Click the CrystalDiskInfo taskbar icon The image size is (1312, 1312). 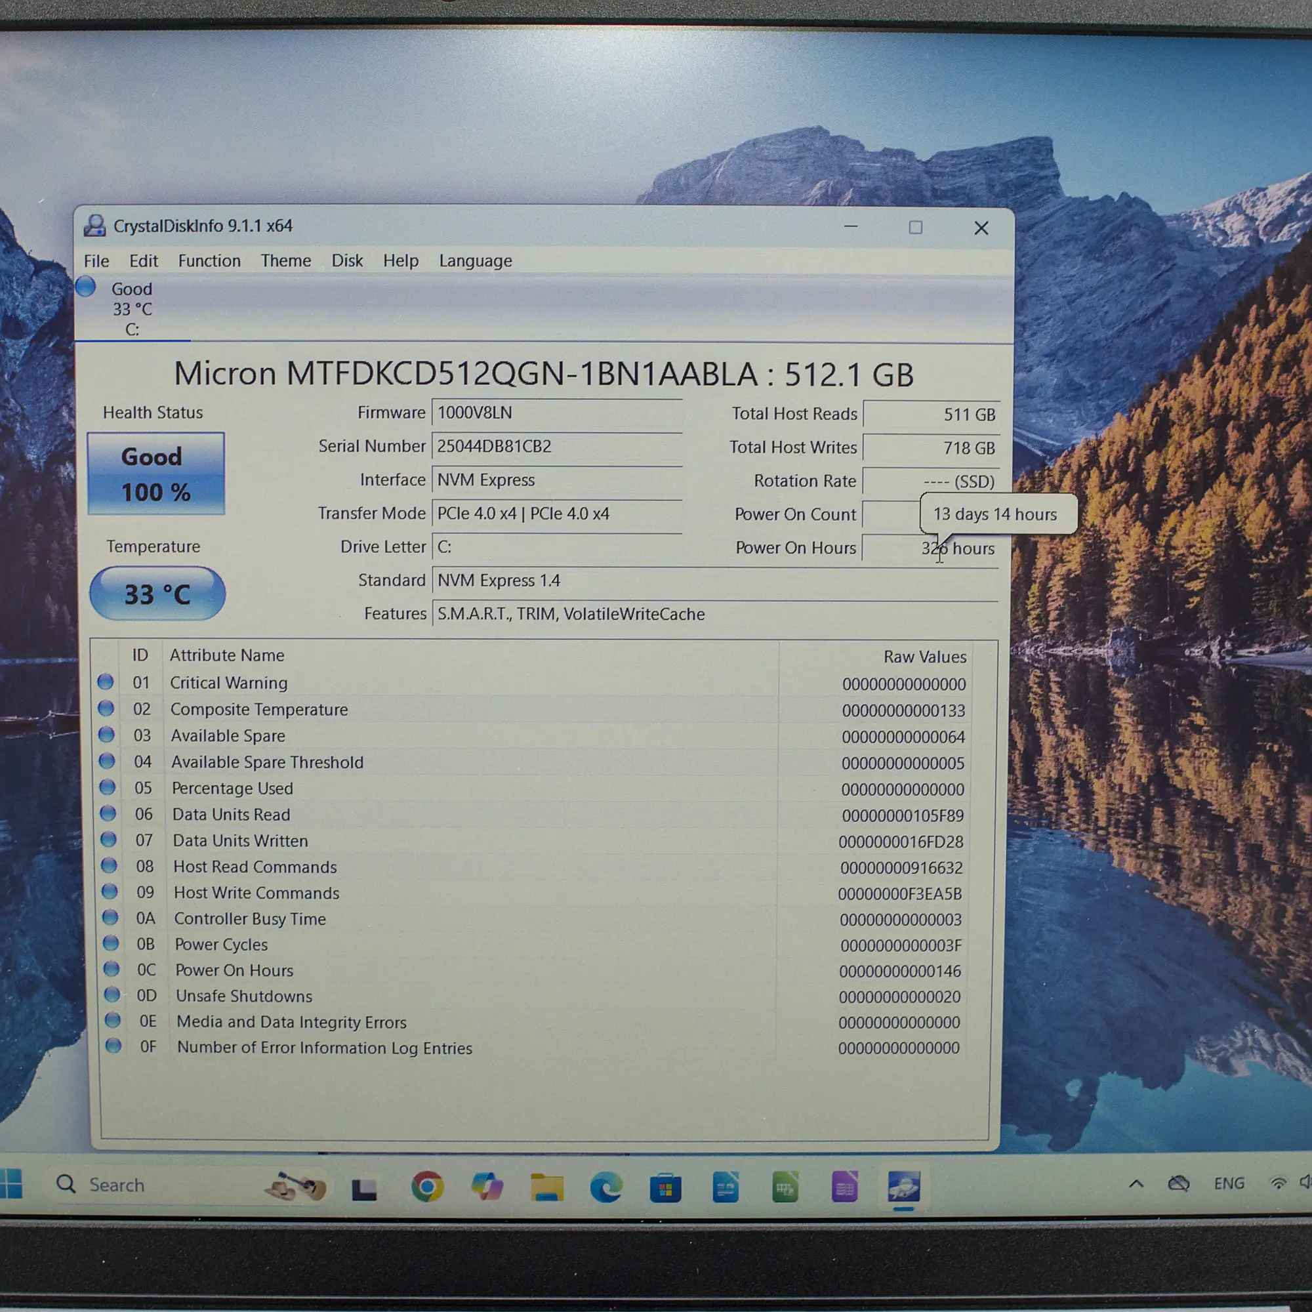[x=903, y=1187]
